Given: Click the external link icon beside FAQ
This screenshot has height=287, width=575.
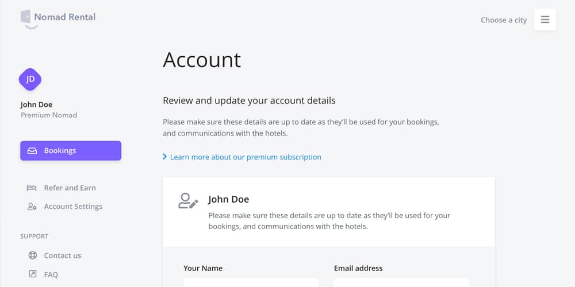Looking at the screenshot, I should click(33, 274).
